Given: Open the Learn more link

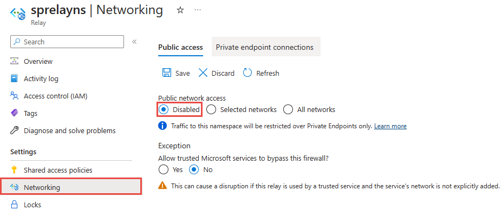Looking at the screenshot, I should [390, 126].
